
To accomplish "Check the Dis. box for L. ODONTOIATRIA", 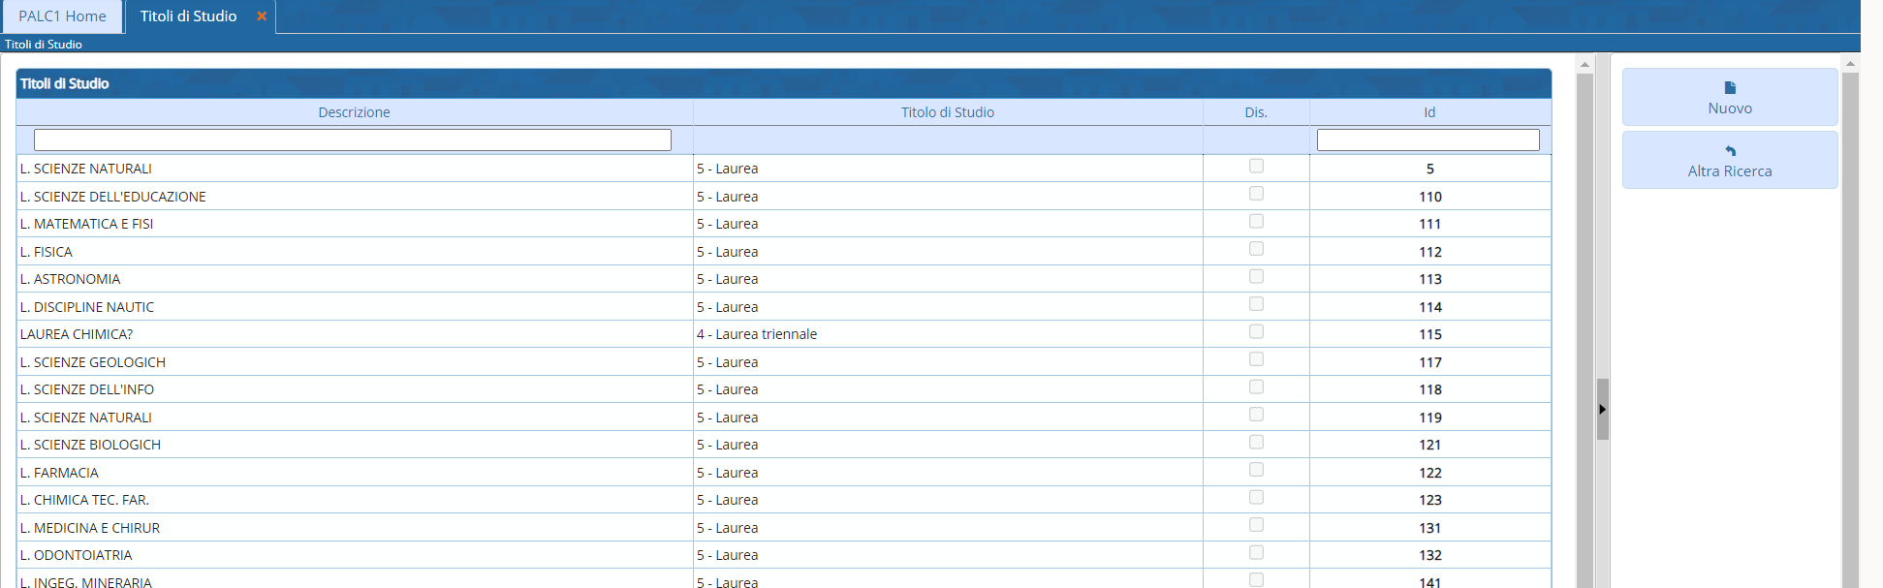I will tap(1256, 553).
